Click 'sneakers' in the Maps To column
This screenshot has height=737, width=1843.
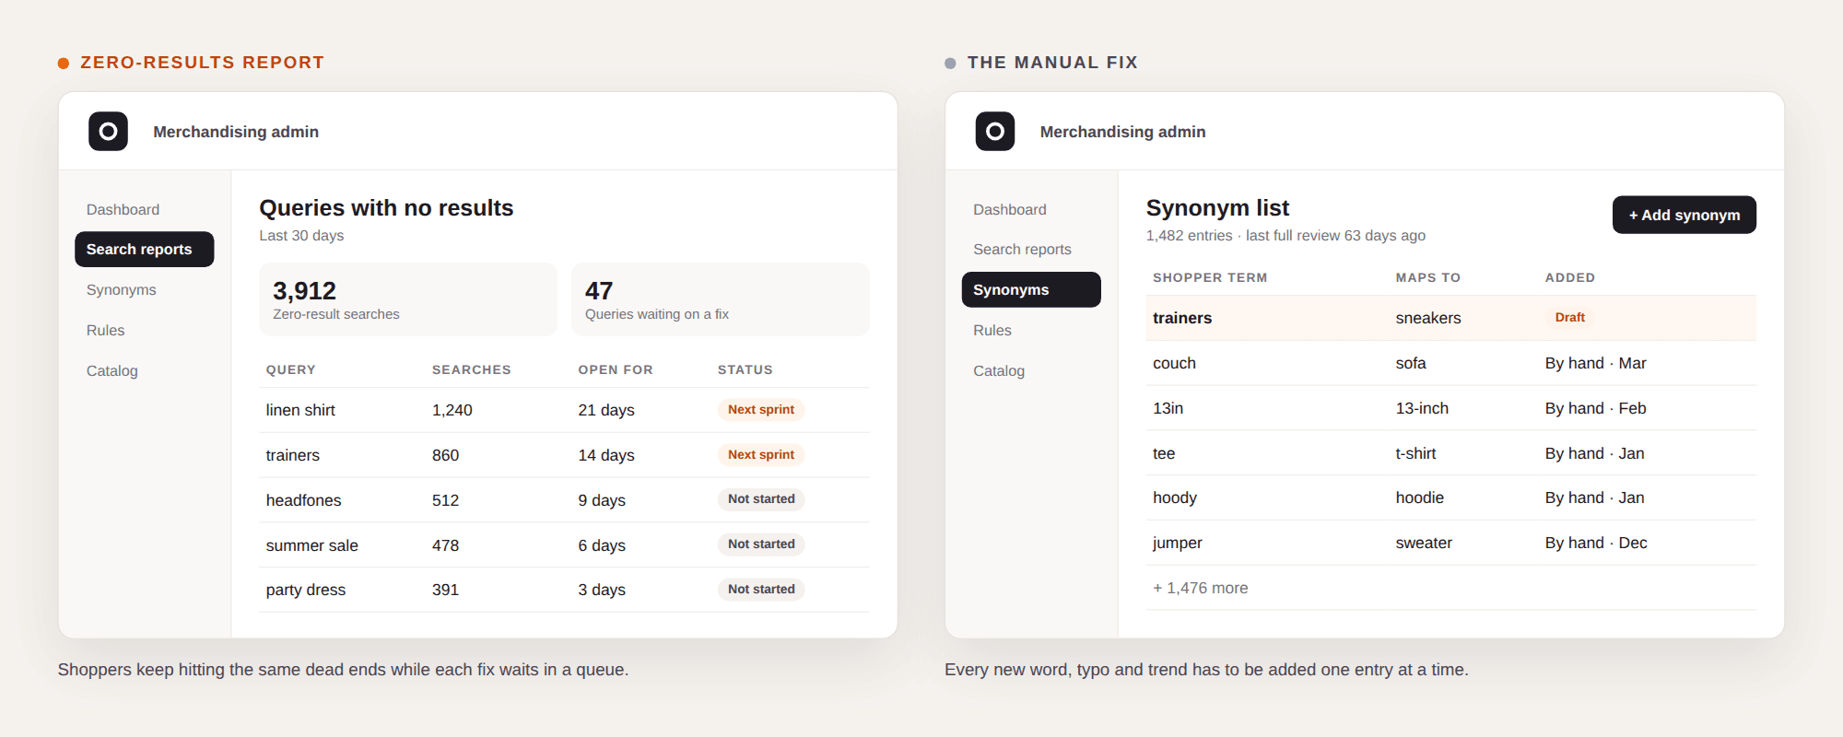click(1427, 318)
